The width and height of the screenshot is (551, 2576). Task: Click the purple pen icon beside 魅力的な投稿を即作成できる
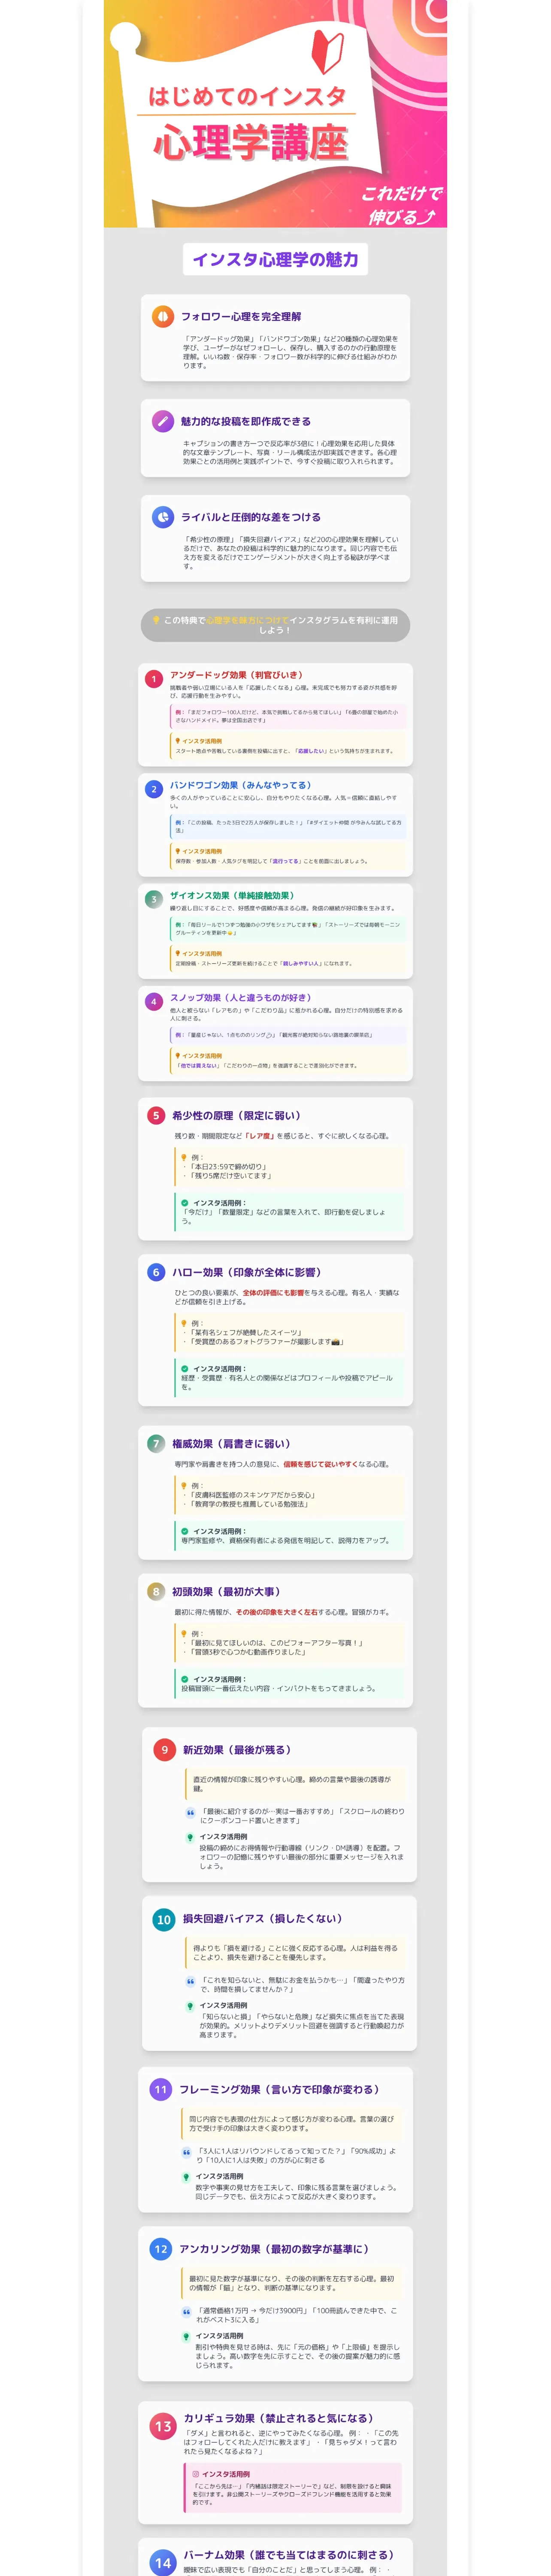pos(163,421)
